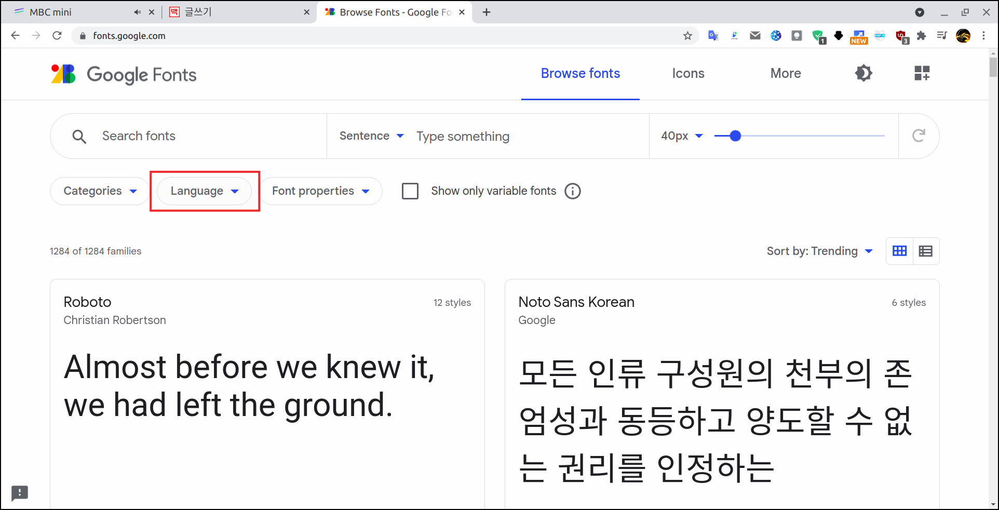This screenshot has width=999, height=510.
Task: Click the '12 styles' label
Action: point(452,303)
